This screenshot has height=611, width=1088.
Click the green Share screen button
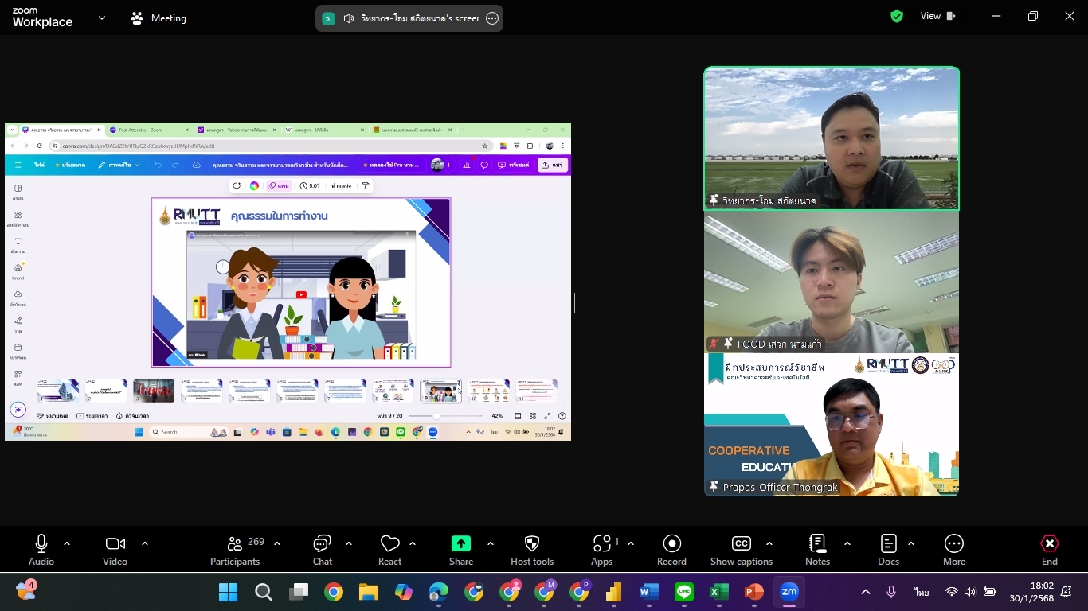coord(461,550)
